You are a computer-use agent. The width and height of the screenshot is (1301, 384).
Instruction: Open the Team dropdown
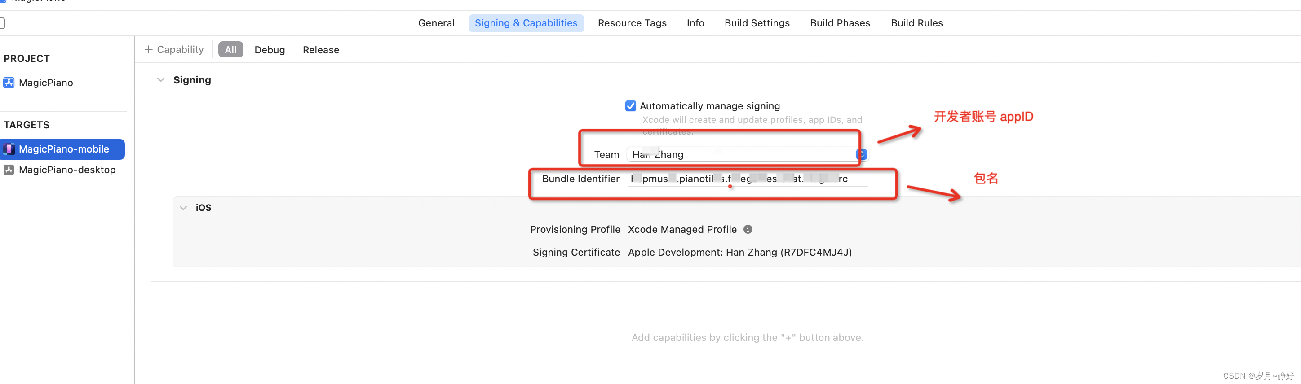tap(747, 154)
